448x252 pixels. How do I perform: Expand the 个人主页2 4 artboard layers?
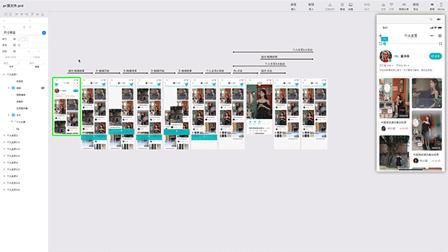coord(4,156)
